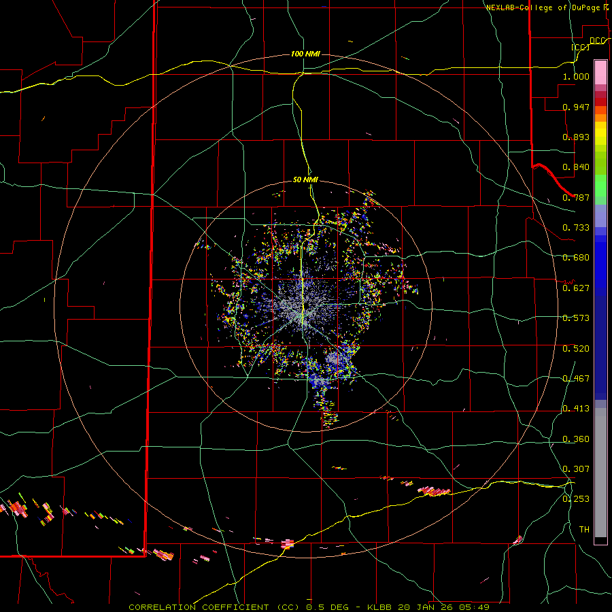Screen dimensions: 612x612
Task: Select the 1.000 scale value
Action: coord(576,76)
